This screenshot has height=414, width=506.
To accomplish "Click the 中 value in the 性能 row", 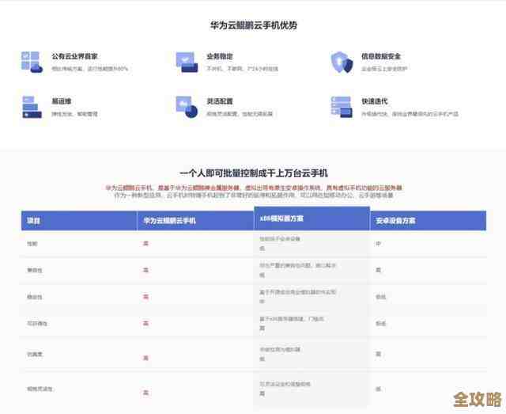I will point(378,243).
